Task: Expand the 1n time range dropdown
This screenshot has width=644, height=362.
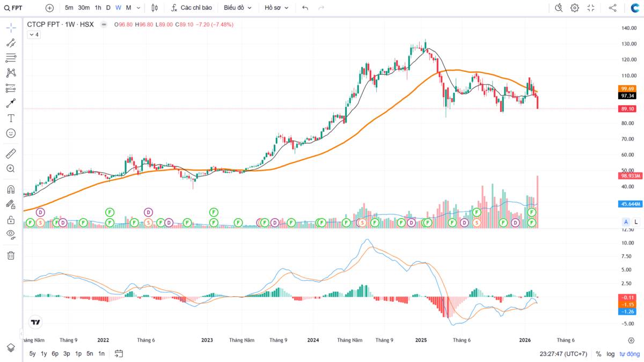Action: [x=101, y=353]
